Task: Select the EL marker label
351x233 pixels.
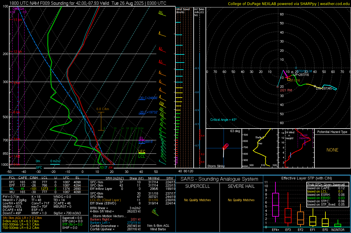Action: (142, 138)
